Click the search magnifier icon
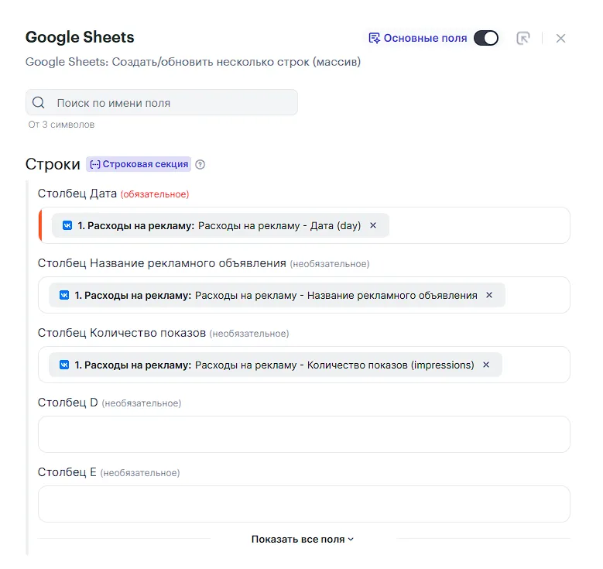The image size is (603, 569). (39, 103)
